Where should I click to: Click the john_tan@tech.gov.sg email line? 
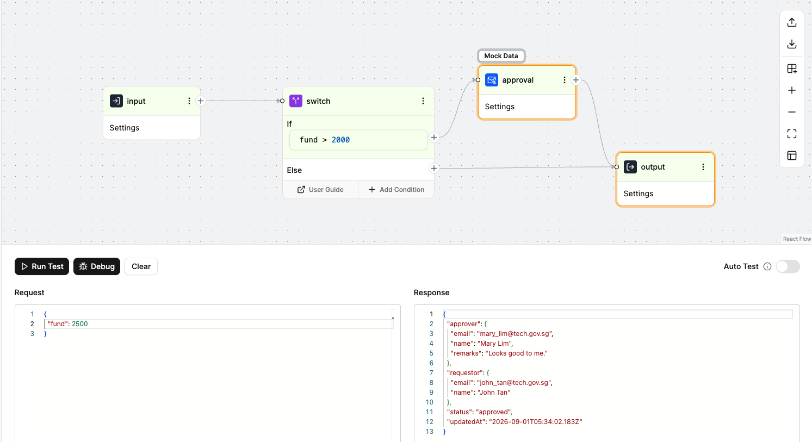(x=501, y=383)
